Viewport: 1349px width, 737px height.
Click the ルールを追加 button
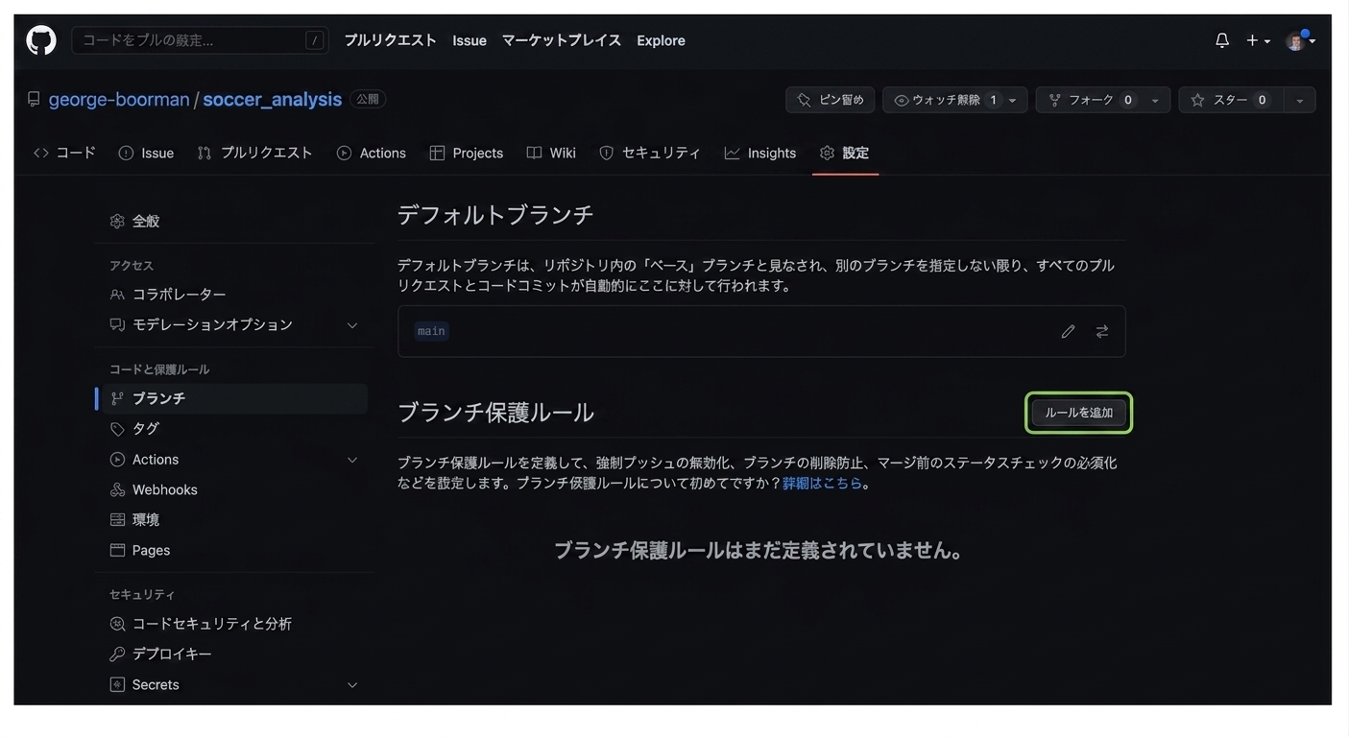[x=1079, y=413]
